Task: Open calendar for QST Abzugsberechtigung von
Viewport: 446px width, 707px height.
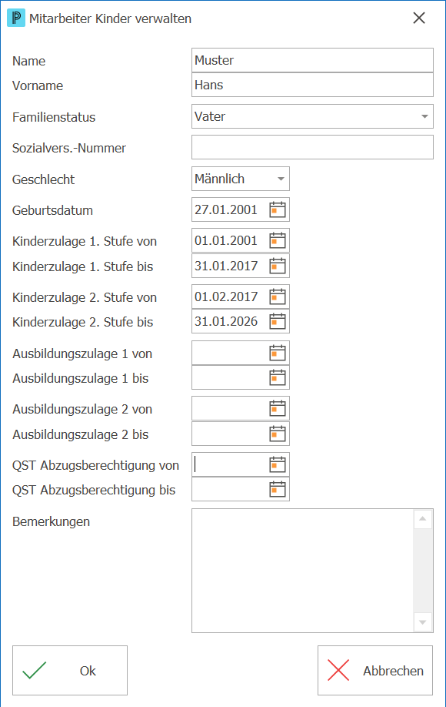Action: pos(278,464)
